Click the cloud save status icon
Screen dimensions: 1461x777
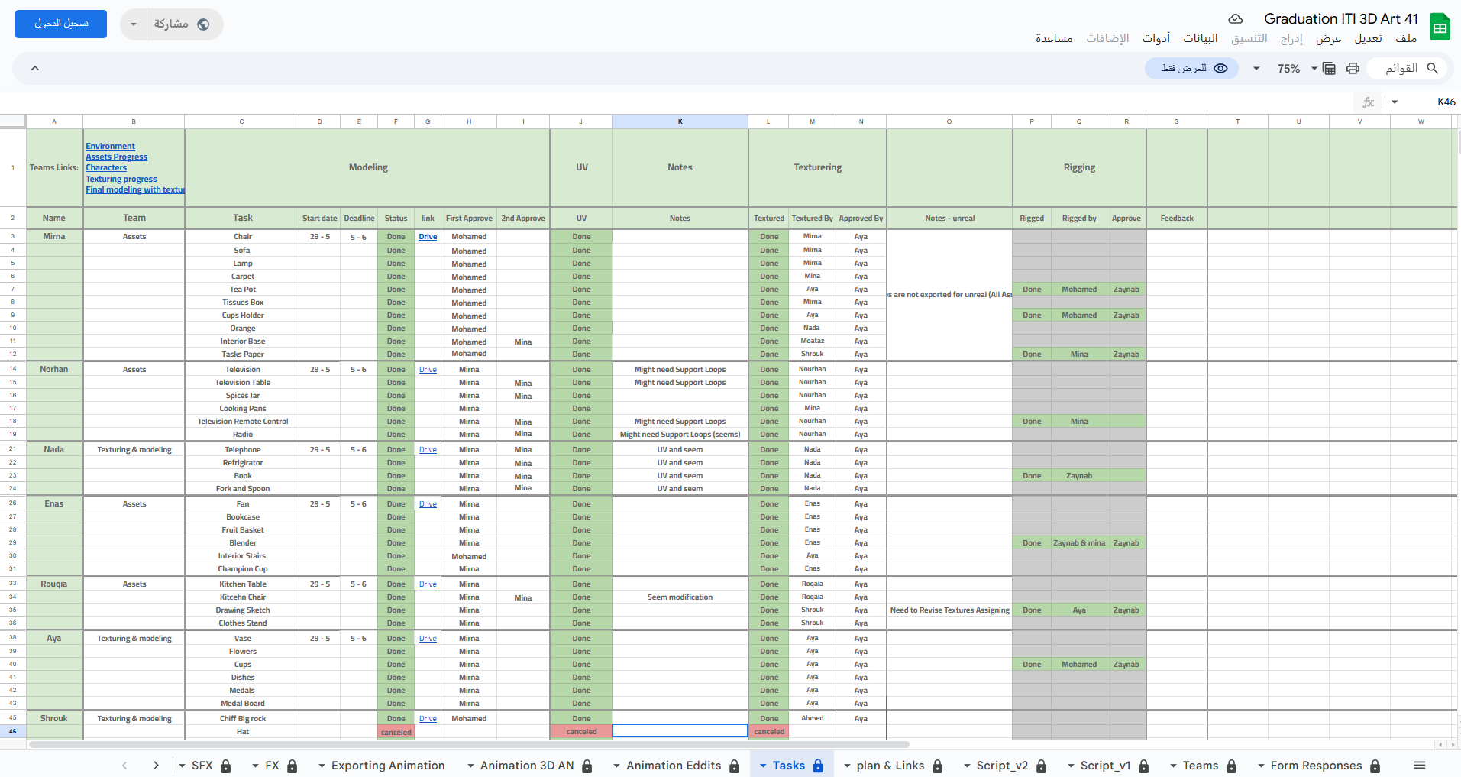1235,19
